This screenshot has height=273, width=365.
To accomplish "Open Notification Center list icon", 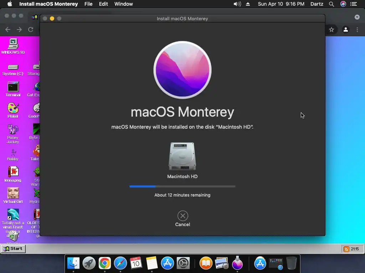I will tap(354, 4).
